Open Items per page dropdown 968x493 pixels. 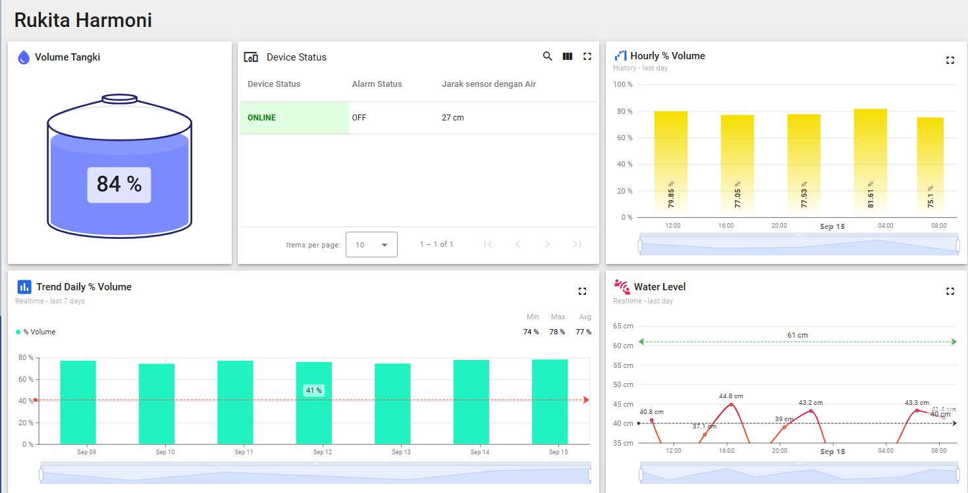click(x=371, y=244)
